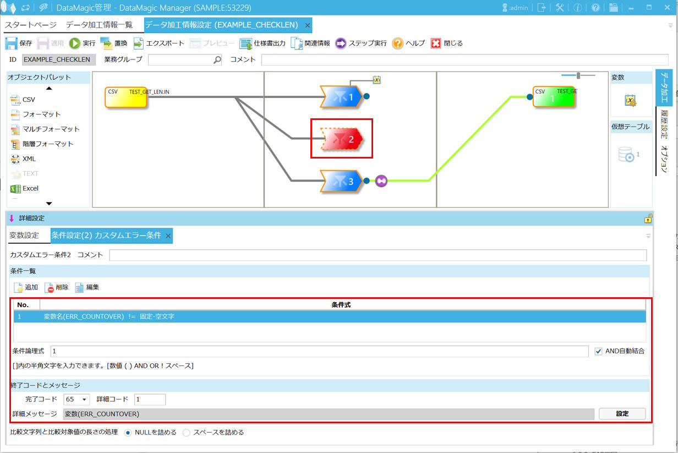
Task: Open the variable icon in 変数 panel
Action: point(630,100)
